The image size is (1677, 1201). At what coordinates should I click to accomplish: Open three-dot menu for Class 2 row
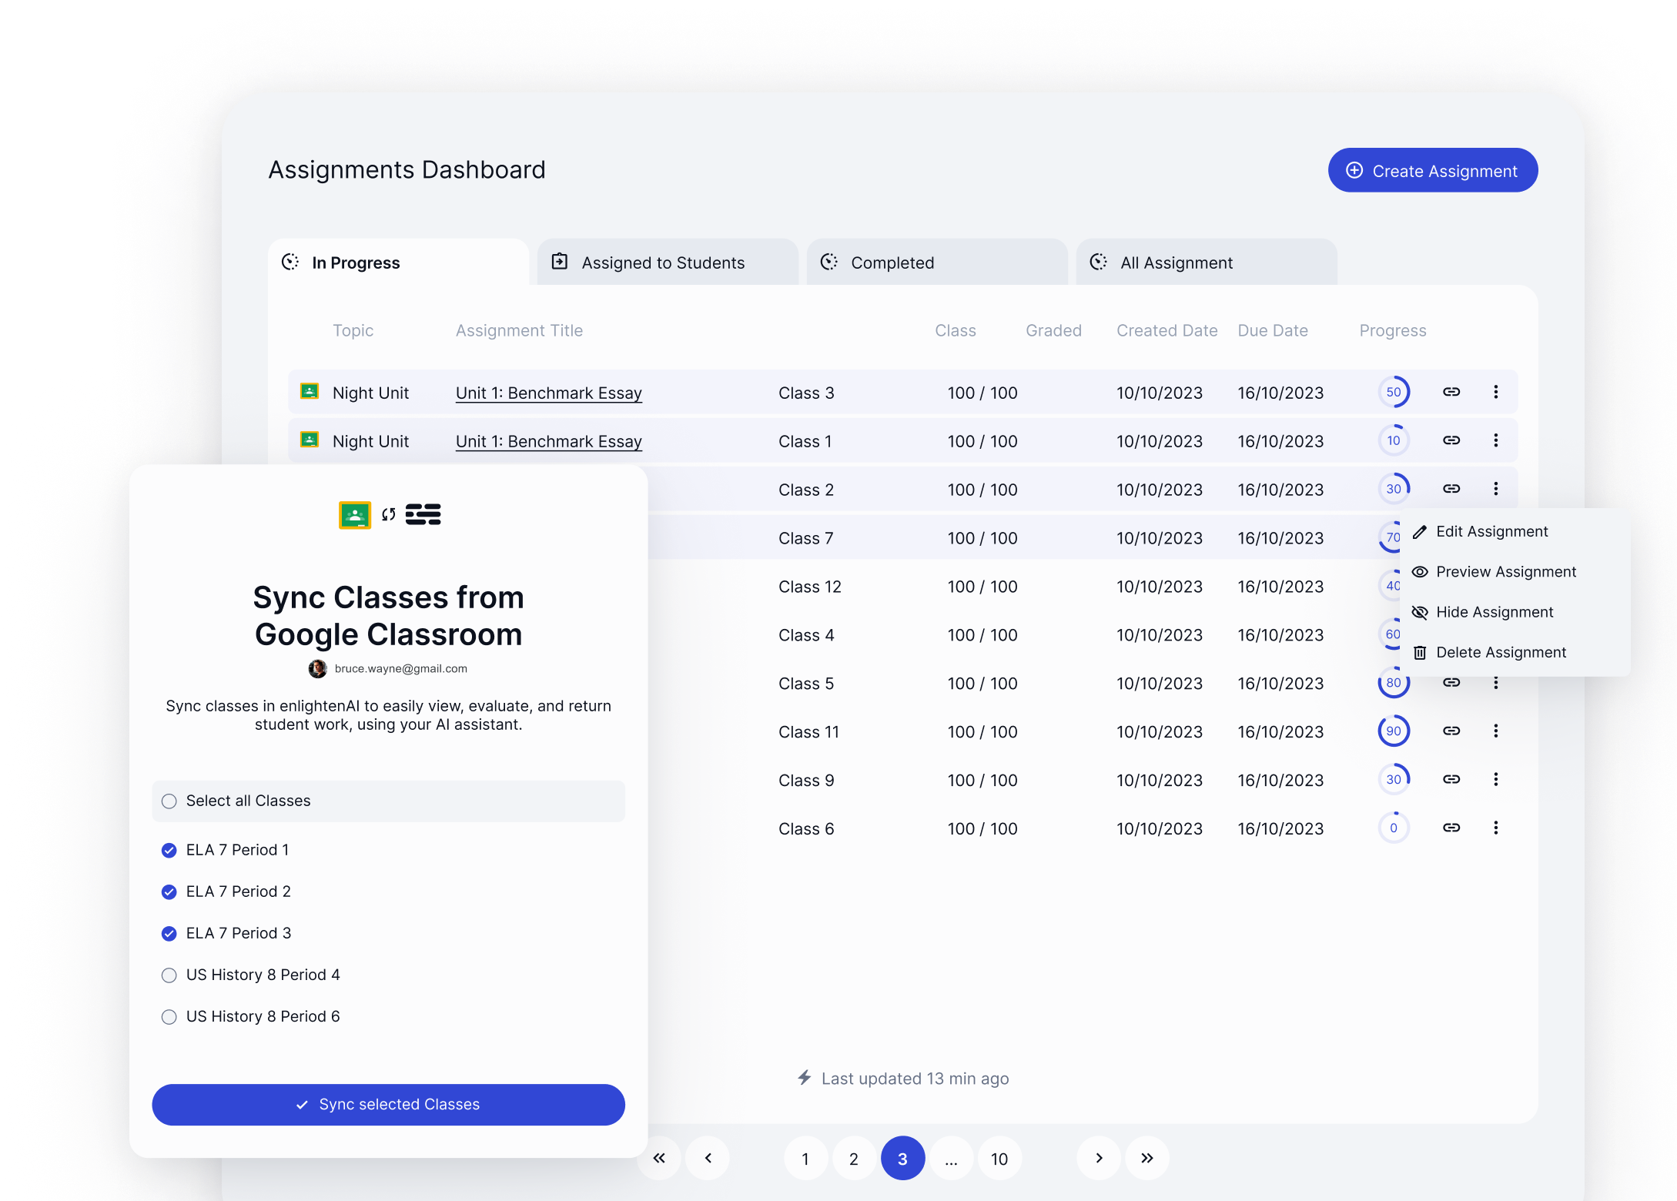click(x=1495, y=489)
